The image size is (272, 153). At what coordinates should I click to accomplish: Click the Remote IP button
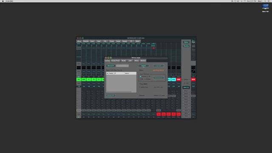[x=110, y=66]
